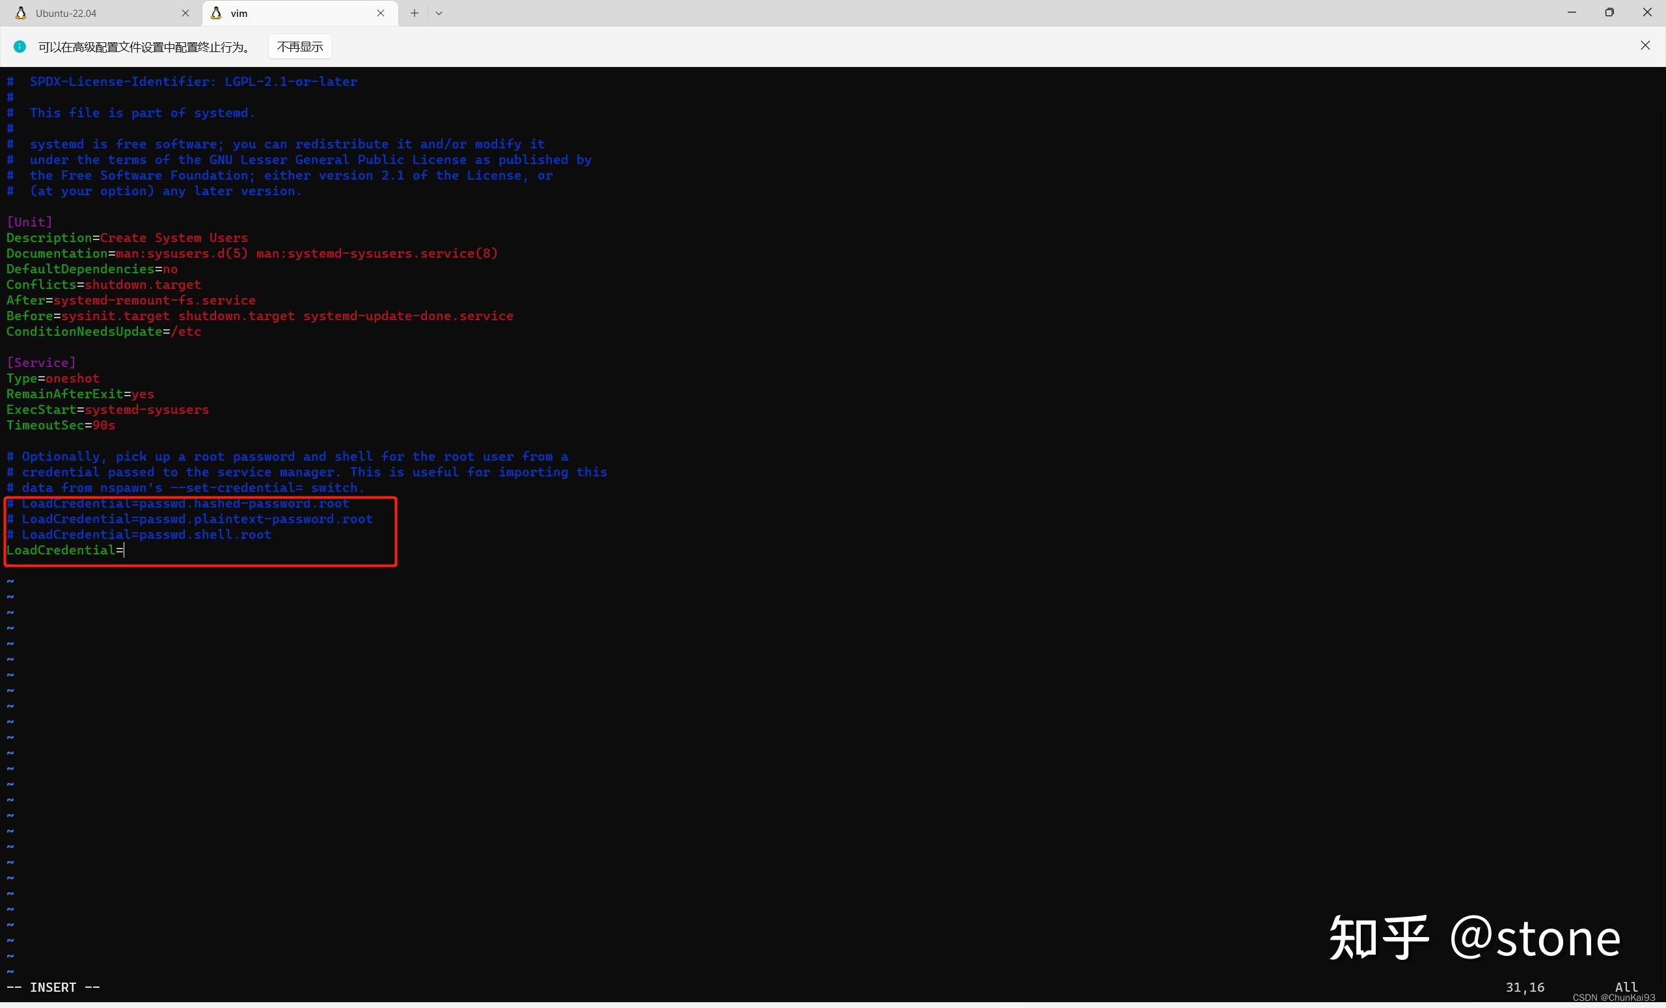This screenshot has width=1666, height=1008.
Task: Click the 'data from nspawn's --set-credential' comment
Action: 185,487
